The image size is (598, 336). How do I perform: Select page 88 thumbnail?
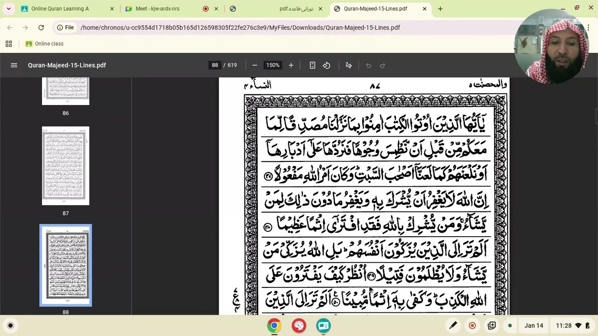[65, 265]
